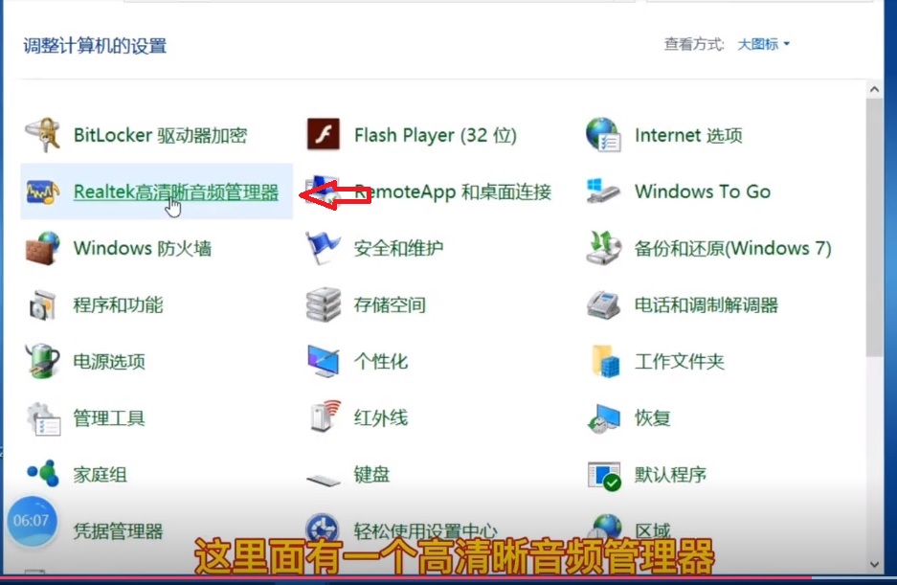This screenshot has height=585, width=897.
Task: Click the scrollbar up arrow
Action: [874, 88]
